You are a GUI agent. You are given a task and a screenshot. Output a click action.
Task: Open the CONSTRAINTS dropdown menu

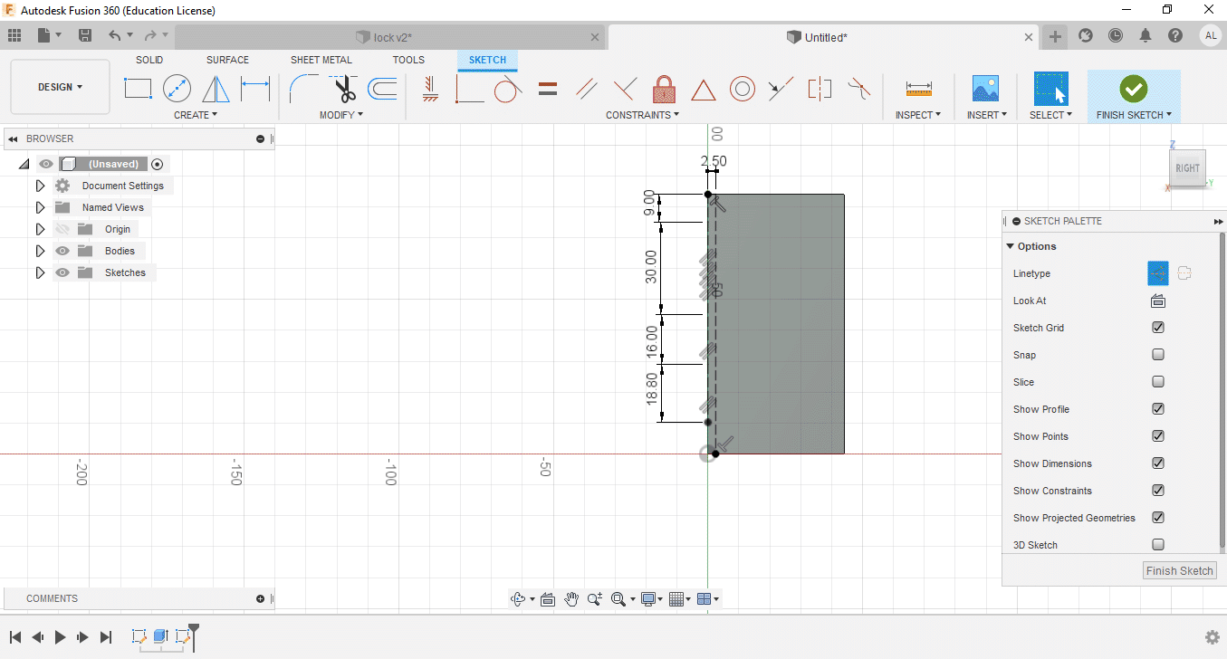point(643,115)
